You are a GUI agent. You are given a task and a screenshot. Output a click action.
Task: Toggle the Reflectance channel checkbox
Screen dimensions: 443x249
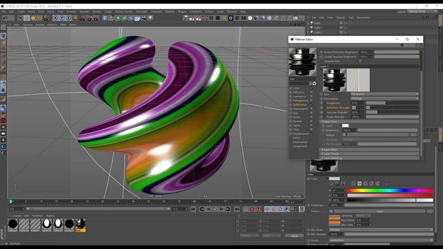tap(311, 104)
